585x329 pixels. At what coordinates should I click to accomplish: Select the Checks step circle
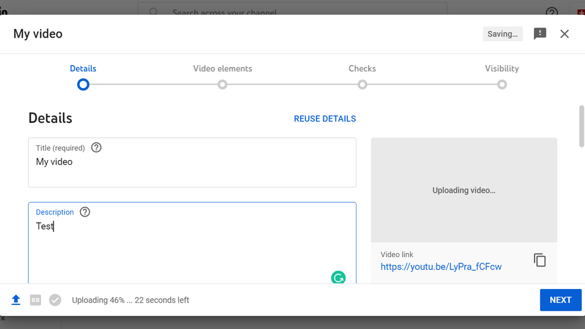coord(362,84)
